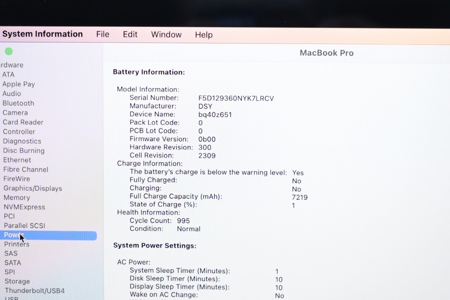Select Printers in the sidebar
450x300 pixels.
click(x=17, y=244)
